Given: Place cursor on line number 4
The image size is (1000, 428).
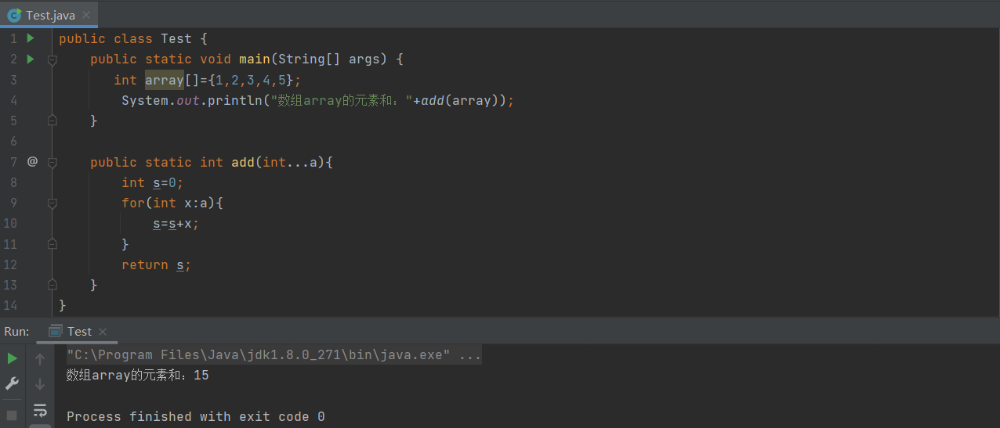Looking at the screenshot, I should [13, 100].
